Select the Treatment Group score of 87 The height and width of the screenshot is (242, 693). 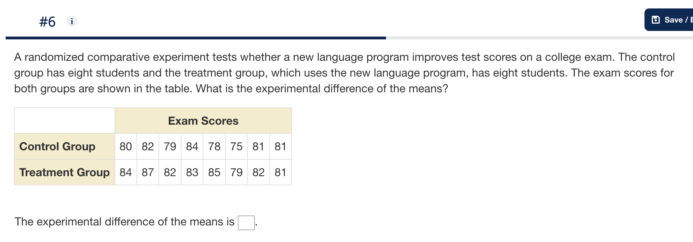(148, 172)
